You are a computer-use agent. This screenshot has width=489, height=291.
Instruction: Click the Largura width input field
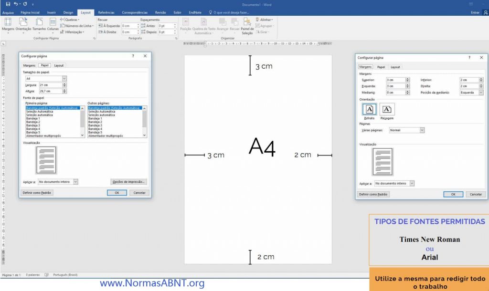click(50, 85)
